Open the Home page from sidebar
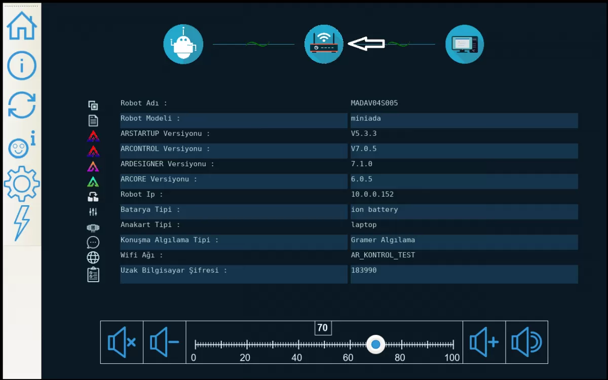Viewport: 608px width, 380px height. (x=22, y=26)
